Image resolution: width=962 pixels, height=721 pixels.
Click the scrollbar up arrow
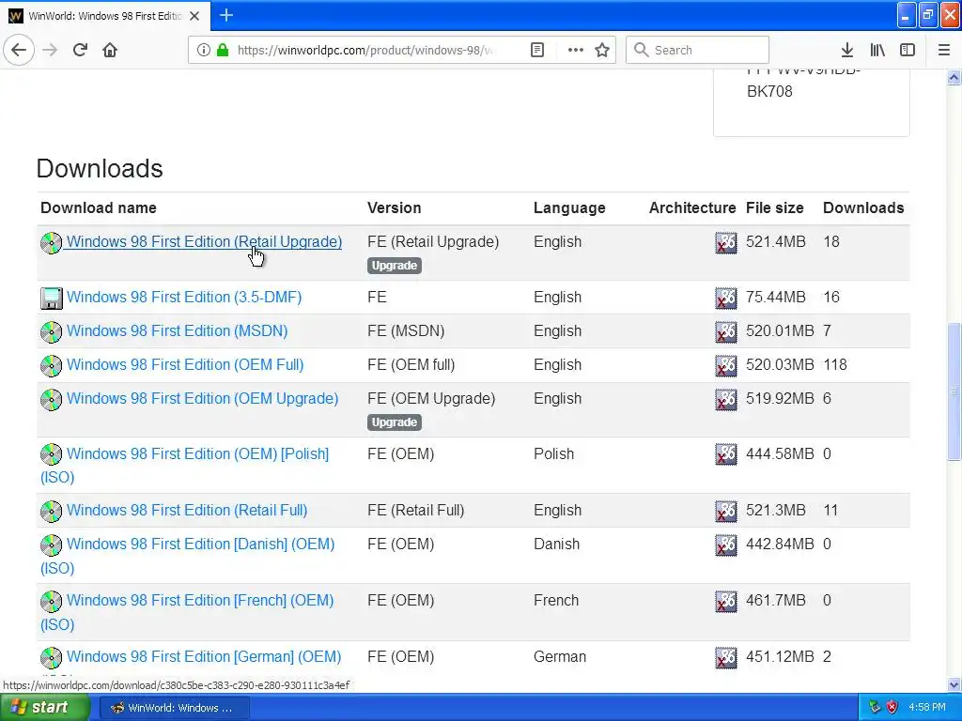[x=954, y=77]
